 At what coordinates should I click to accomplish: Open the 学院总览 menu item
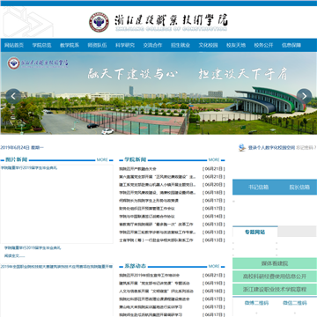pyautogui.click(x=41, y=45)
